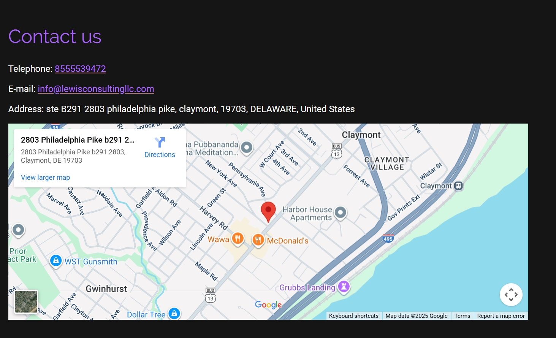Open the map camera controls button
Image resolution: width=556 pixels, height=338 pixels.
(x=511, y=295)
